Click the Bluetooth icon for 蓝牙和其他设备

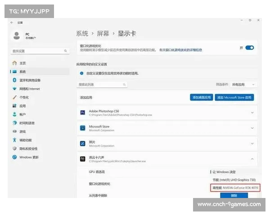tap(15, 80)
